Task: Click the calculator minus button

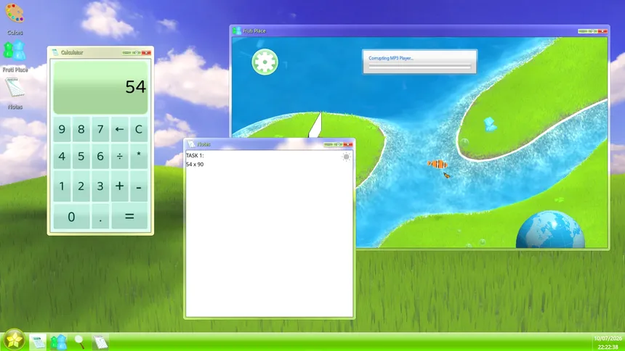Action: coord(138,186)
